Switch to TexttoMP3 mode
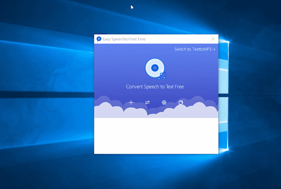Image resolution: width=281 pixels, height=189 pixels. [195, 49]
